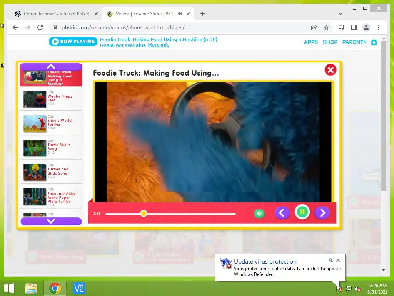Play the Elmo's World: Turtles clip
The width and height of the screenshot is (394, 296).
[51, 124]
